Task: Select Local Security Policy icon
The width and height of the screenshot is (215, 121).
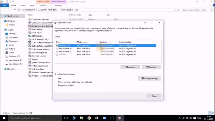Action: pos(30,39)
